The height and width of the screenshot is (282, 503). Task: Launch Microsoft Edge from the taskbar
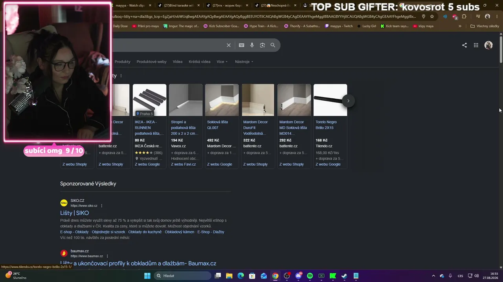point(240,276)
